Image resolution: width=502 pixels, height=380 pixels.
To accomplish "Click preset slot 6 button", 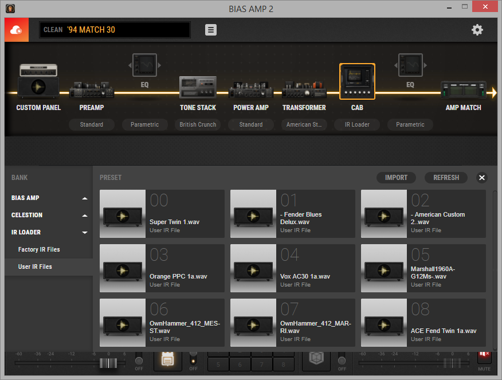I will (240, 364).
